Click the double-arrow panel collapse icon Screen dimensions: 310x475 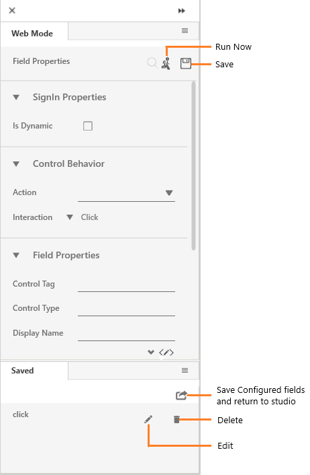click(x=182, y=11)
